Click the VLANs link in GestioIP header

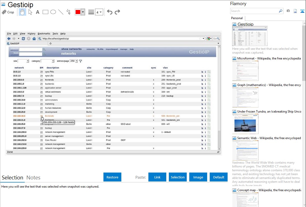(x=100, y=49)
